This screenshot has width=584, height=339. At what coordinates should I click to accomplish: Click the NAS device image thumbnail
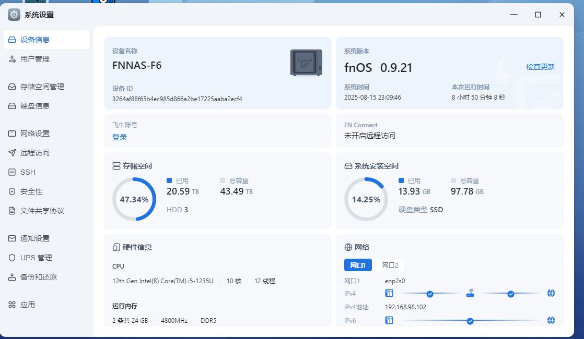306,63
